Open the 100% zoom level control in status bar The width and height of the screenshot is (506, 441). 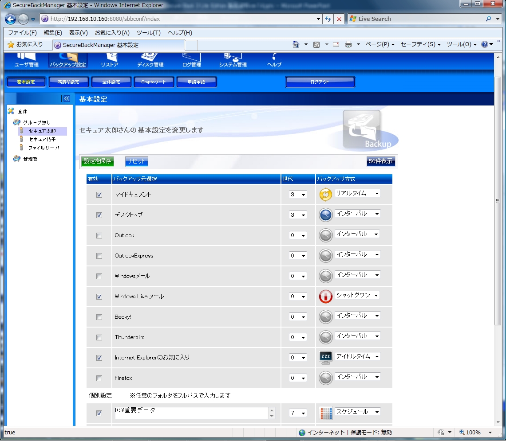pos(475,432)
